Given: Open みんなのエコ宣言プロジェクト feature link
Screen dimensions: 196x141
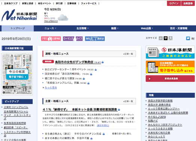Looking at the screenshot, I should [x=165, y=124].
